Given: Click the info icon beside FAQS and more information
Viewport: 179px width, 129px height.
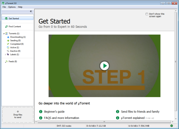Looking at the screenshot, I should coord(41,118).
